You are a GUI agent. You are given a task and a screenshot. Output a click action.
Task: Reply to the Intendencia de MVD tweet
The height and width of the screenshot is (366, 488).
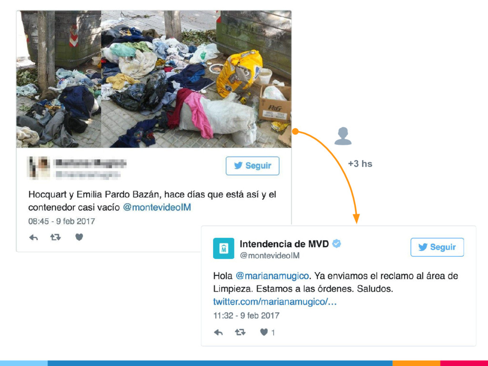click(218, 332)
